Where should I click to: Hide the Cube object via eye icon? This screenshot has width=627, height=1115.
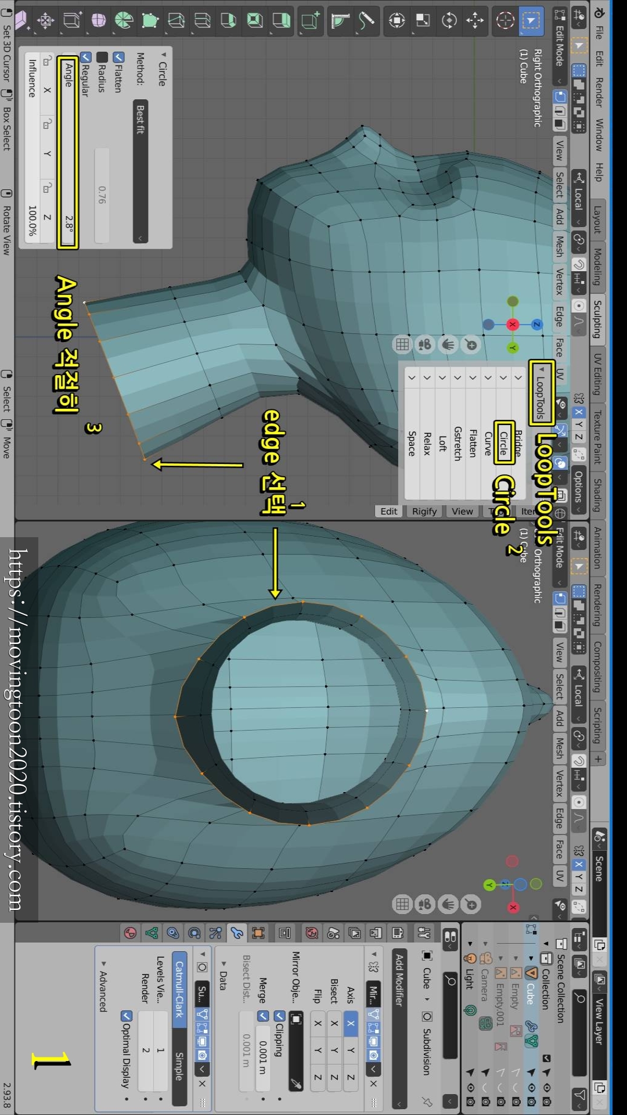point(531,1087)
